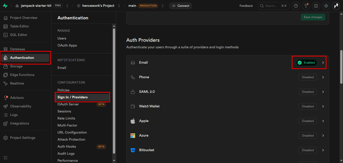Click the SQL Editor icon

(6, 35)
